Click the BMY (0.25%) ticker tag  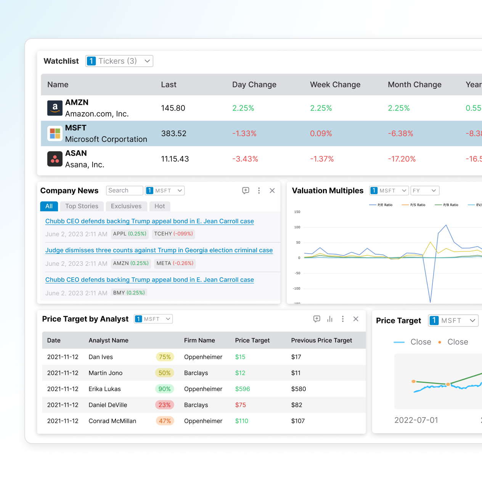pos(129,293)
